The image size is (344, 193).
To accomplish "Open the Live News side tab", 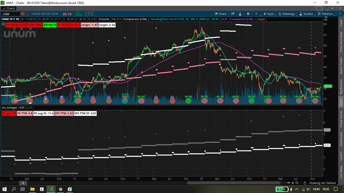I will coord(341,172).
